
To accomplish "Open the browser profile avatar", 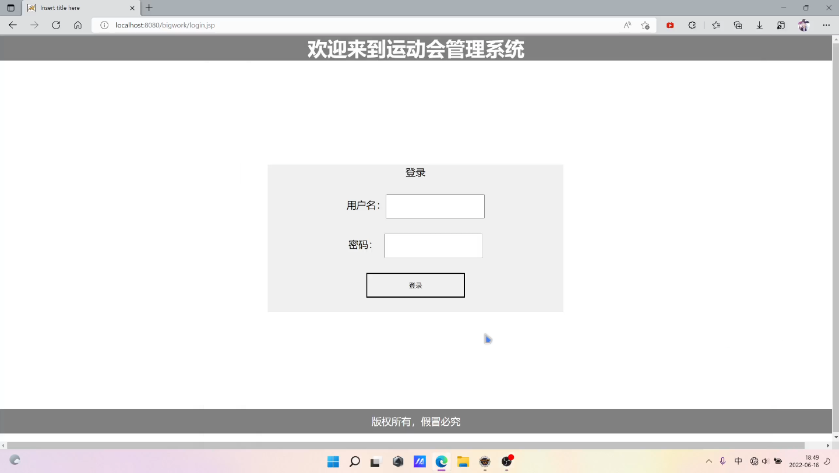I will point(804,25).
